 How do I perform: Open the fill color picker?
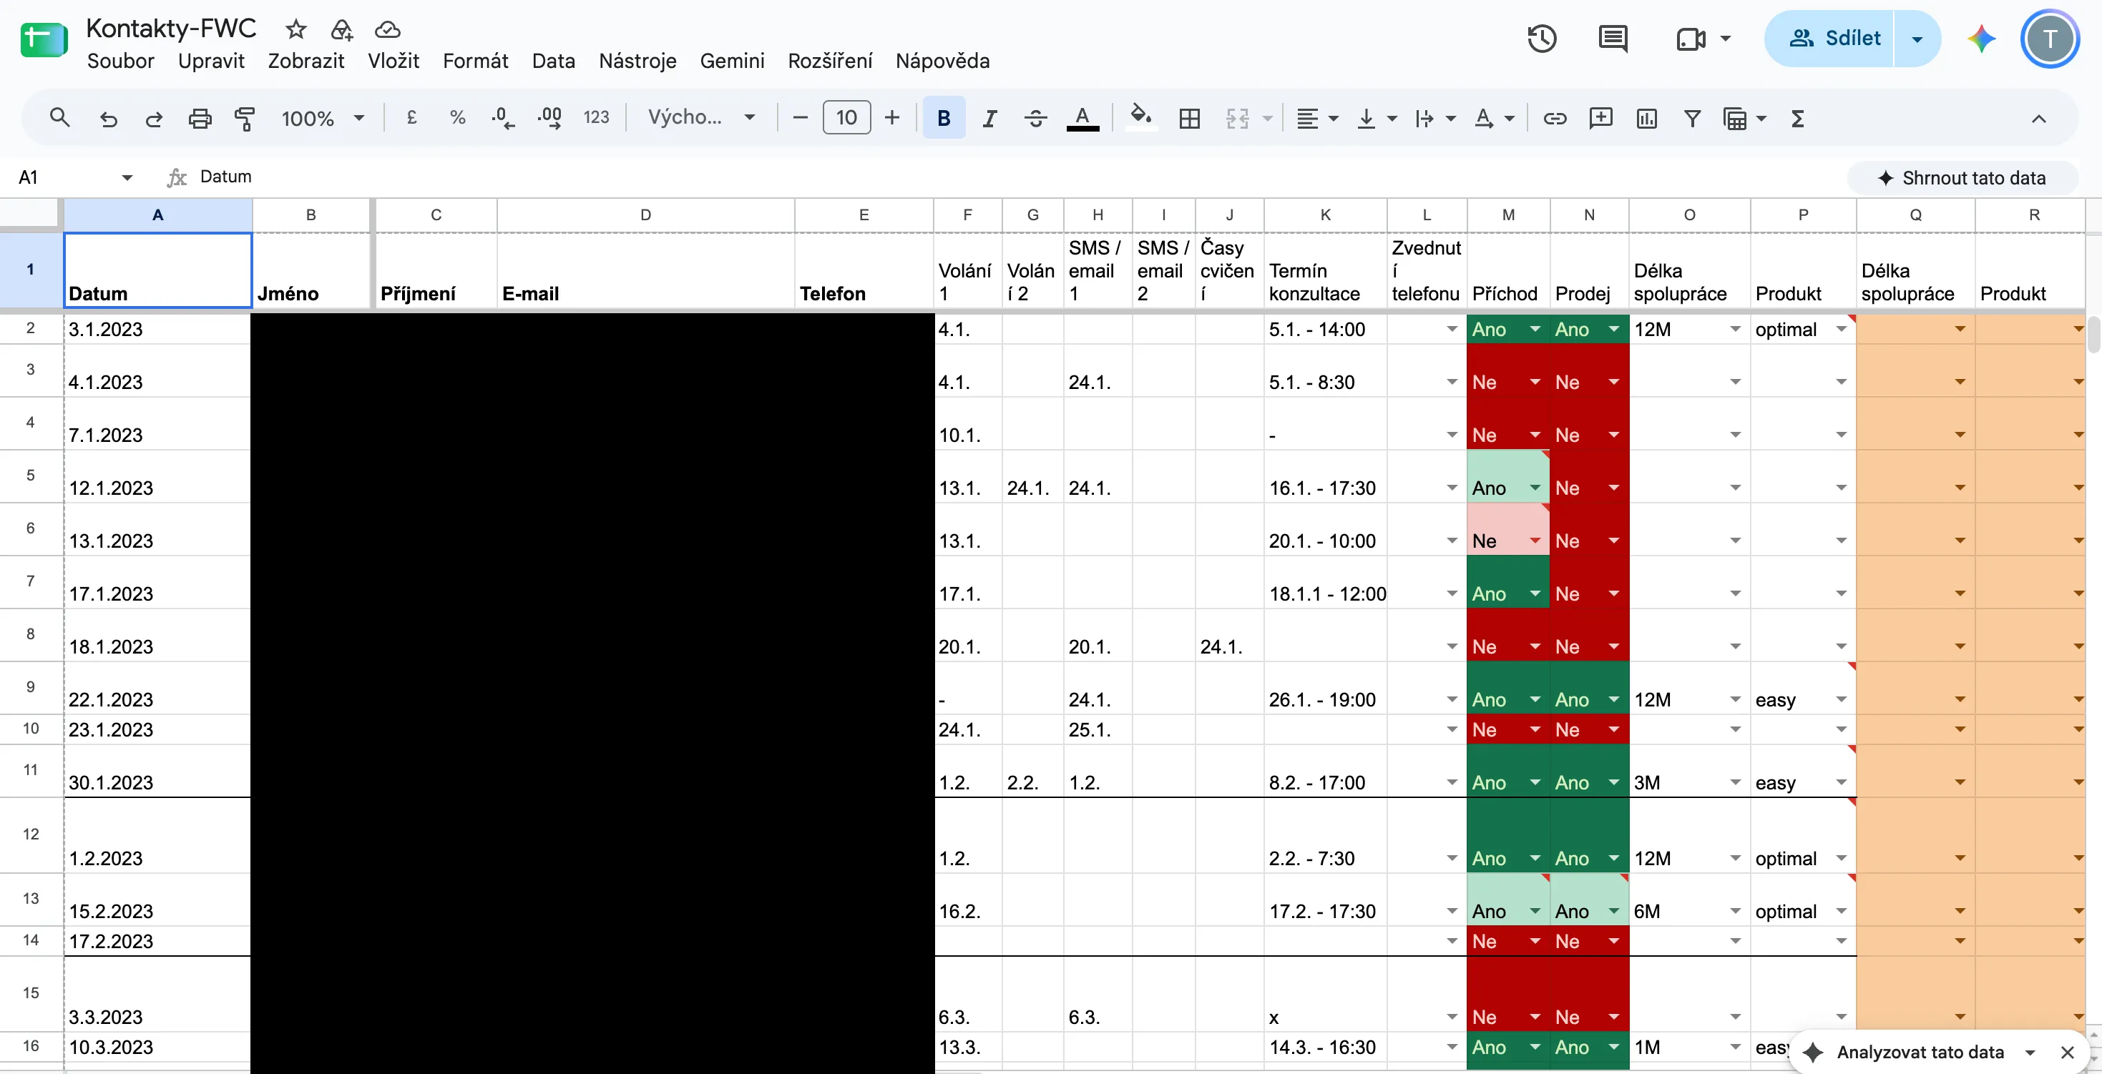(x=1140, y=118)
